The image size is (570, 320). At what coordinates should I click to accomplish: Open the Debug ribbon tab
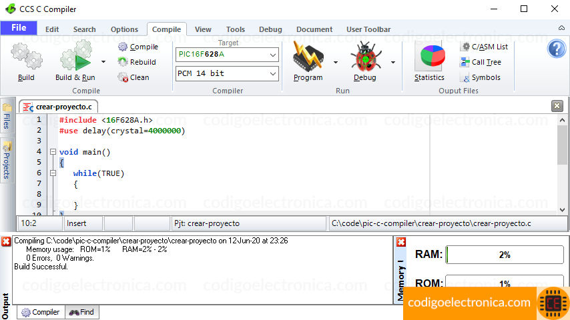point(270,29)
